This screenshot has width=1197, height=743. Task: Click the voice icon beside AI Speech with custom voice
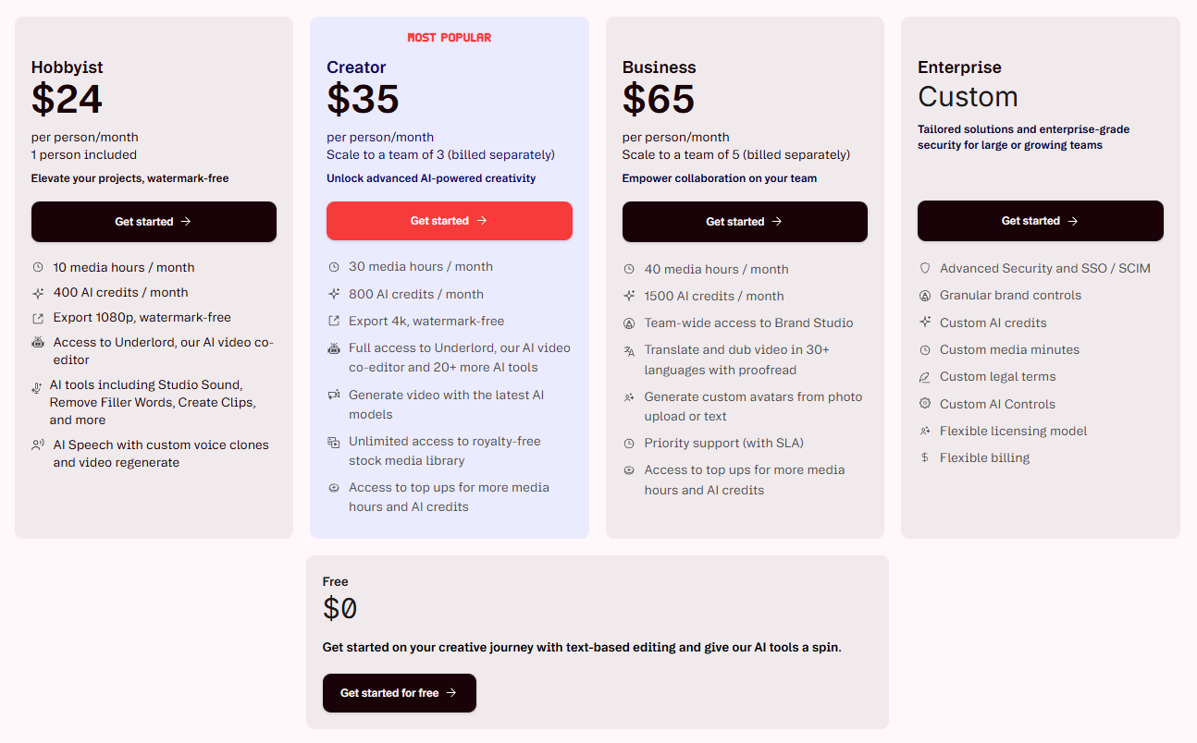pos(38,445)
